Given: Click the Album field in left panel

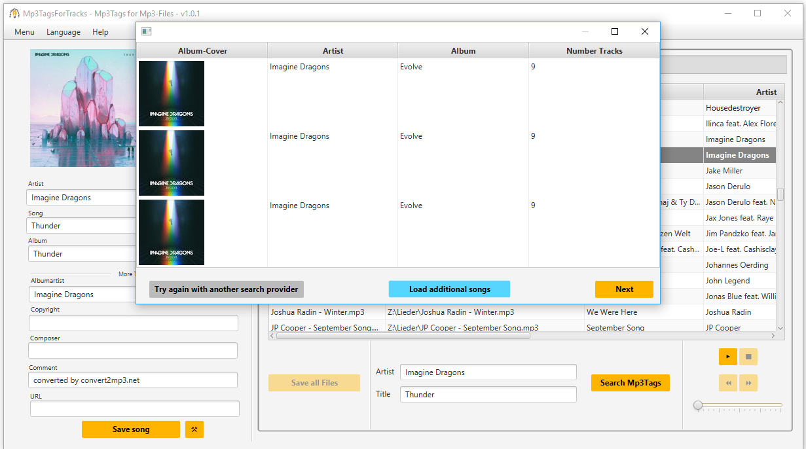Looking at the screenshot, I should tap(82, 254).
